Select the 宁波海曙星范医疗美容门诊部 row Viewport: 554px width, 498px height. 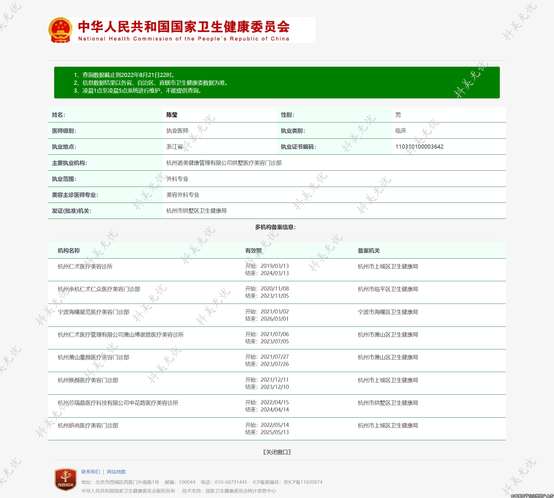(93, 312)
